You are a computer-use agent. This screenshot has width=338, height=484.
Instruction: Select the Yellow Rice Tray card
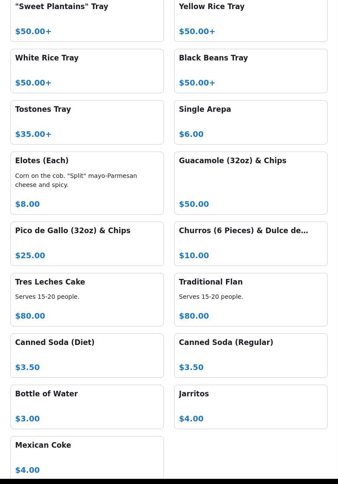(x=251, y=19)
